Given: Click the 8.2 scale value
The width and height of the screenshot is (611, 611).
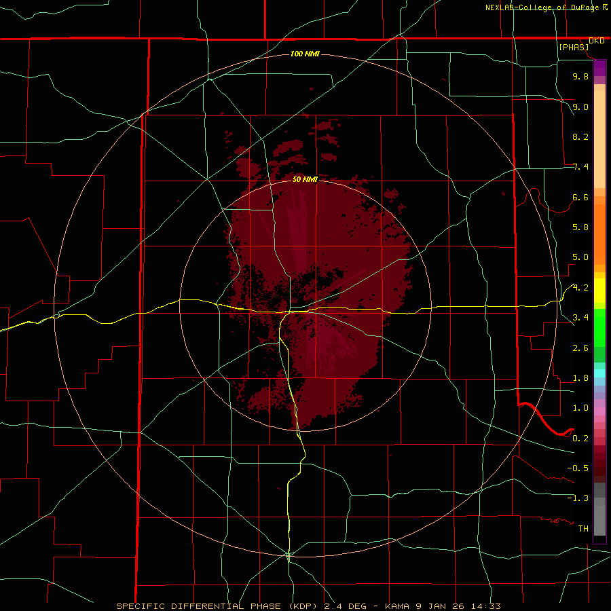Looking at the screenshot, I should point(580,136).
